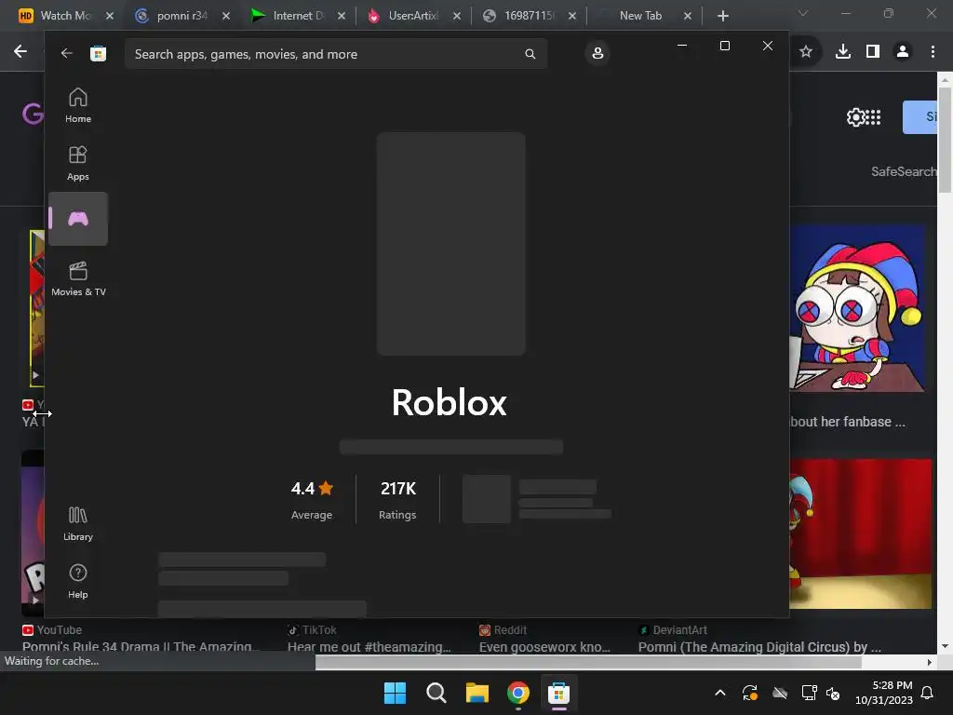Open taskbar Search
The image size is (953, 715).
436,693
